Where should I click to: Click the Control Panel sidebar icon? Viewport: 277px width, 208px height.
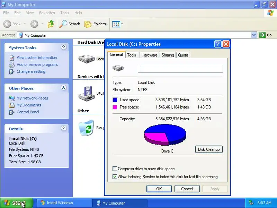tap(12, 112)
